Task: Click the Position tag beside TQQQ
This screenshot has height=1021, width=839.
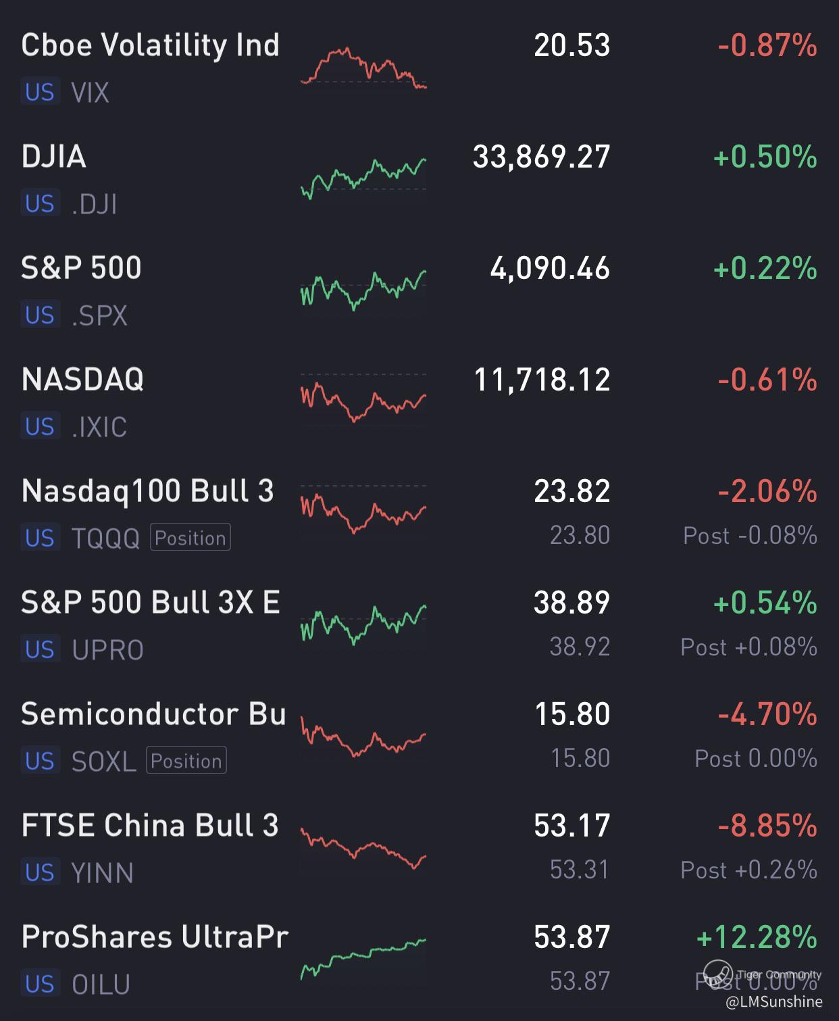Action: 190,538
